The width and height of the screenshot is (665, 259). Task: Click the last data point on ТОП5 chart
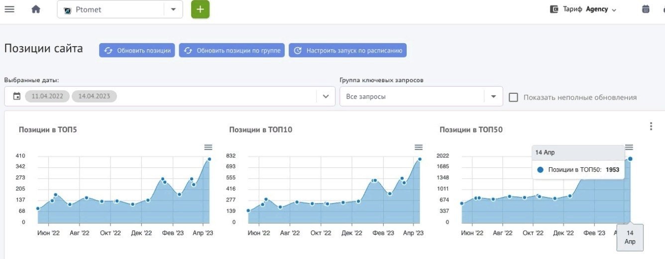tap(210, 159)
